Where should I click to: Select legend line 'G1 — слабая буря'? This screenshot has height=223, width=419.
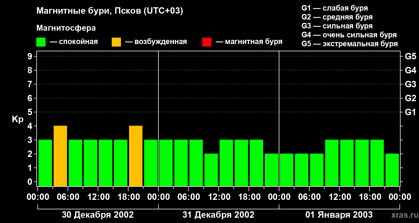coord(335,8)
